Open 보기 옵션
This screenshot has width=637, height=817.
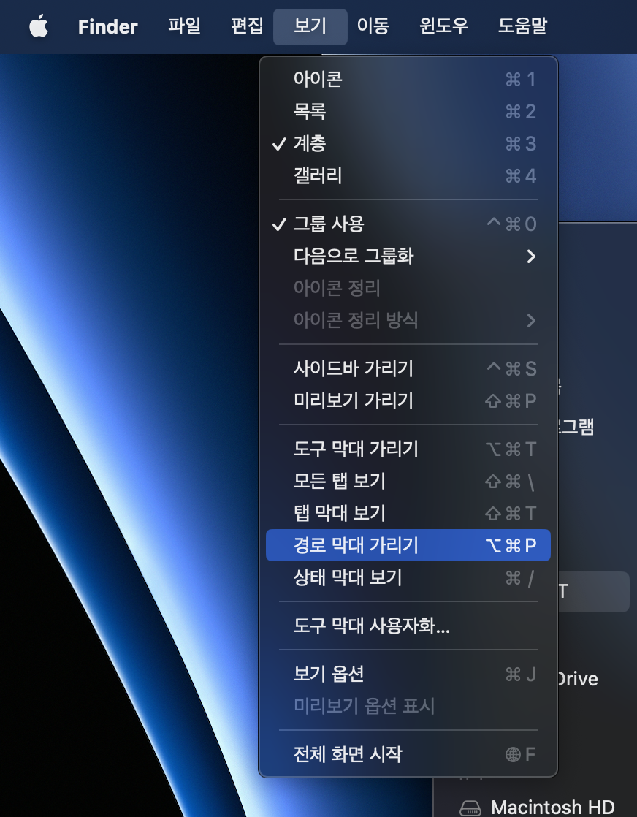pyautogui.click(x=408, y=674)
